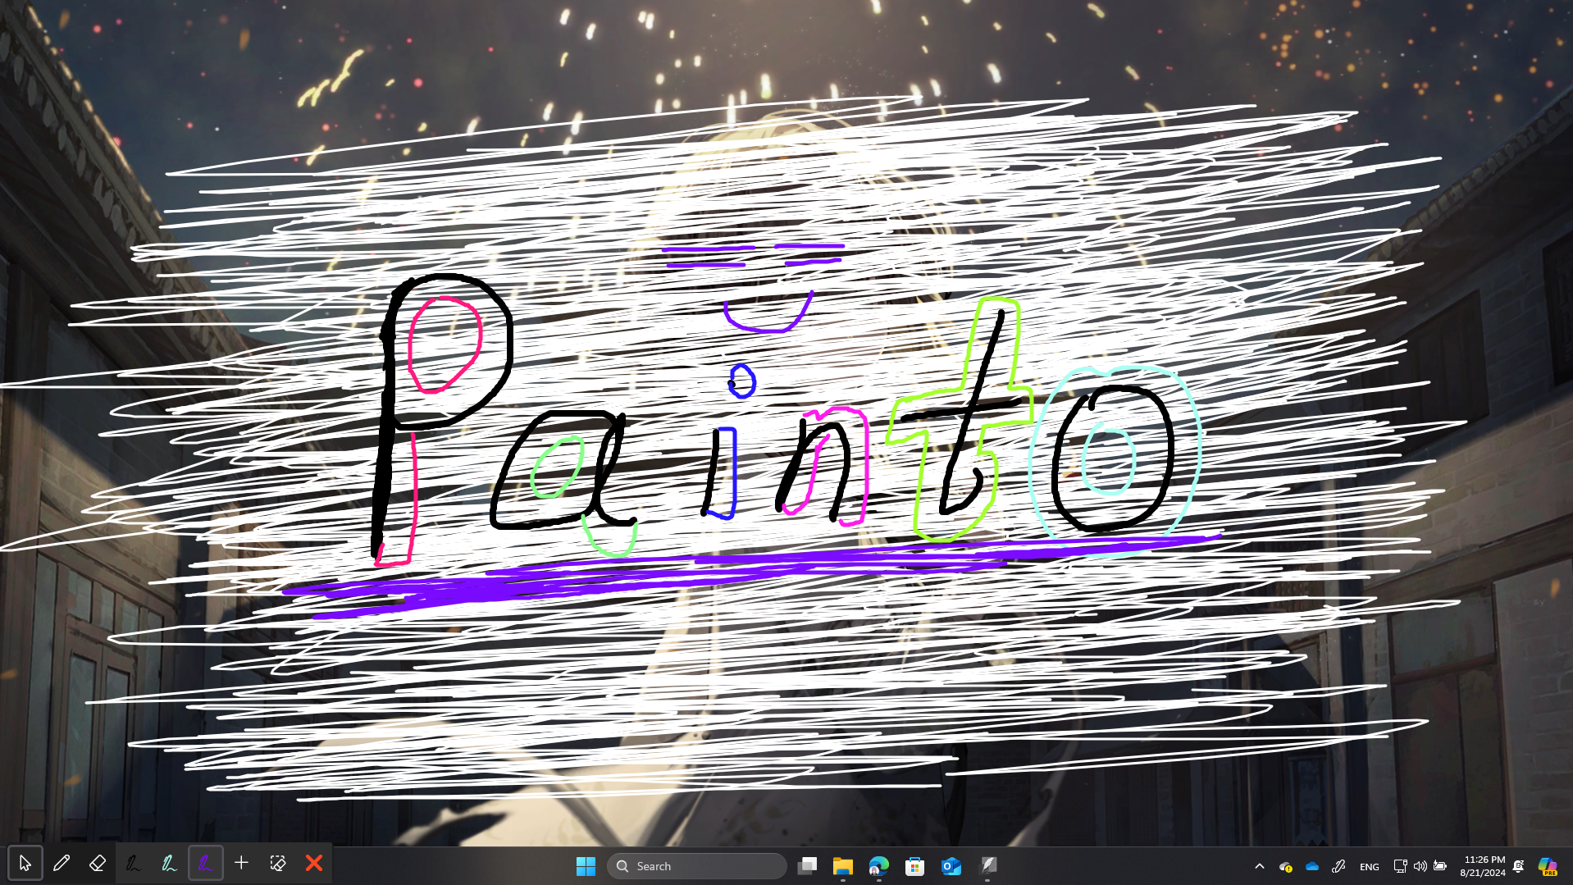Select the cursor selection tool
This screenshot has width=1573, height=885.
pyautogui.click(x=26, y=863)
